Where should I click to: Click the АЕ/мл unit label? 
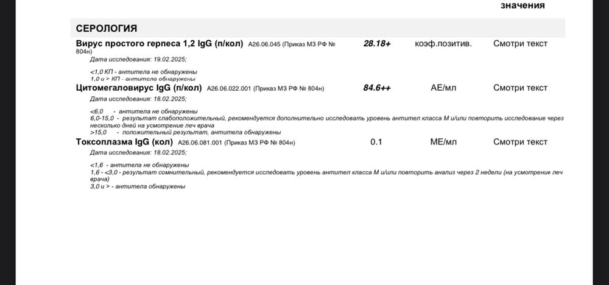point(443,88)
